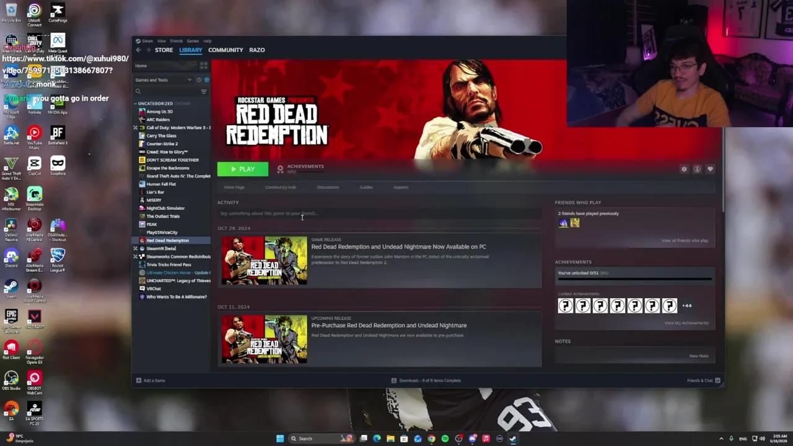Open game info icon
The image size is (793, 446).
pyautogui.click(x=697, y=169)
